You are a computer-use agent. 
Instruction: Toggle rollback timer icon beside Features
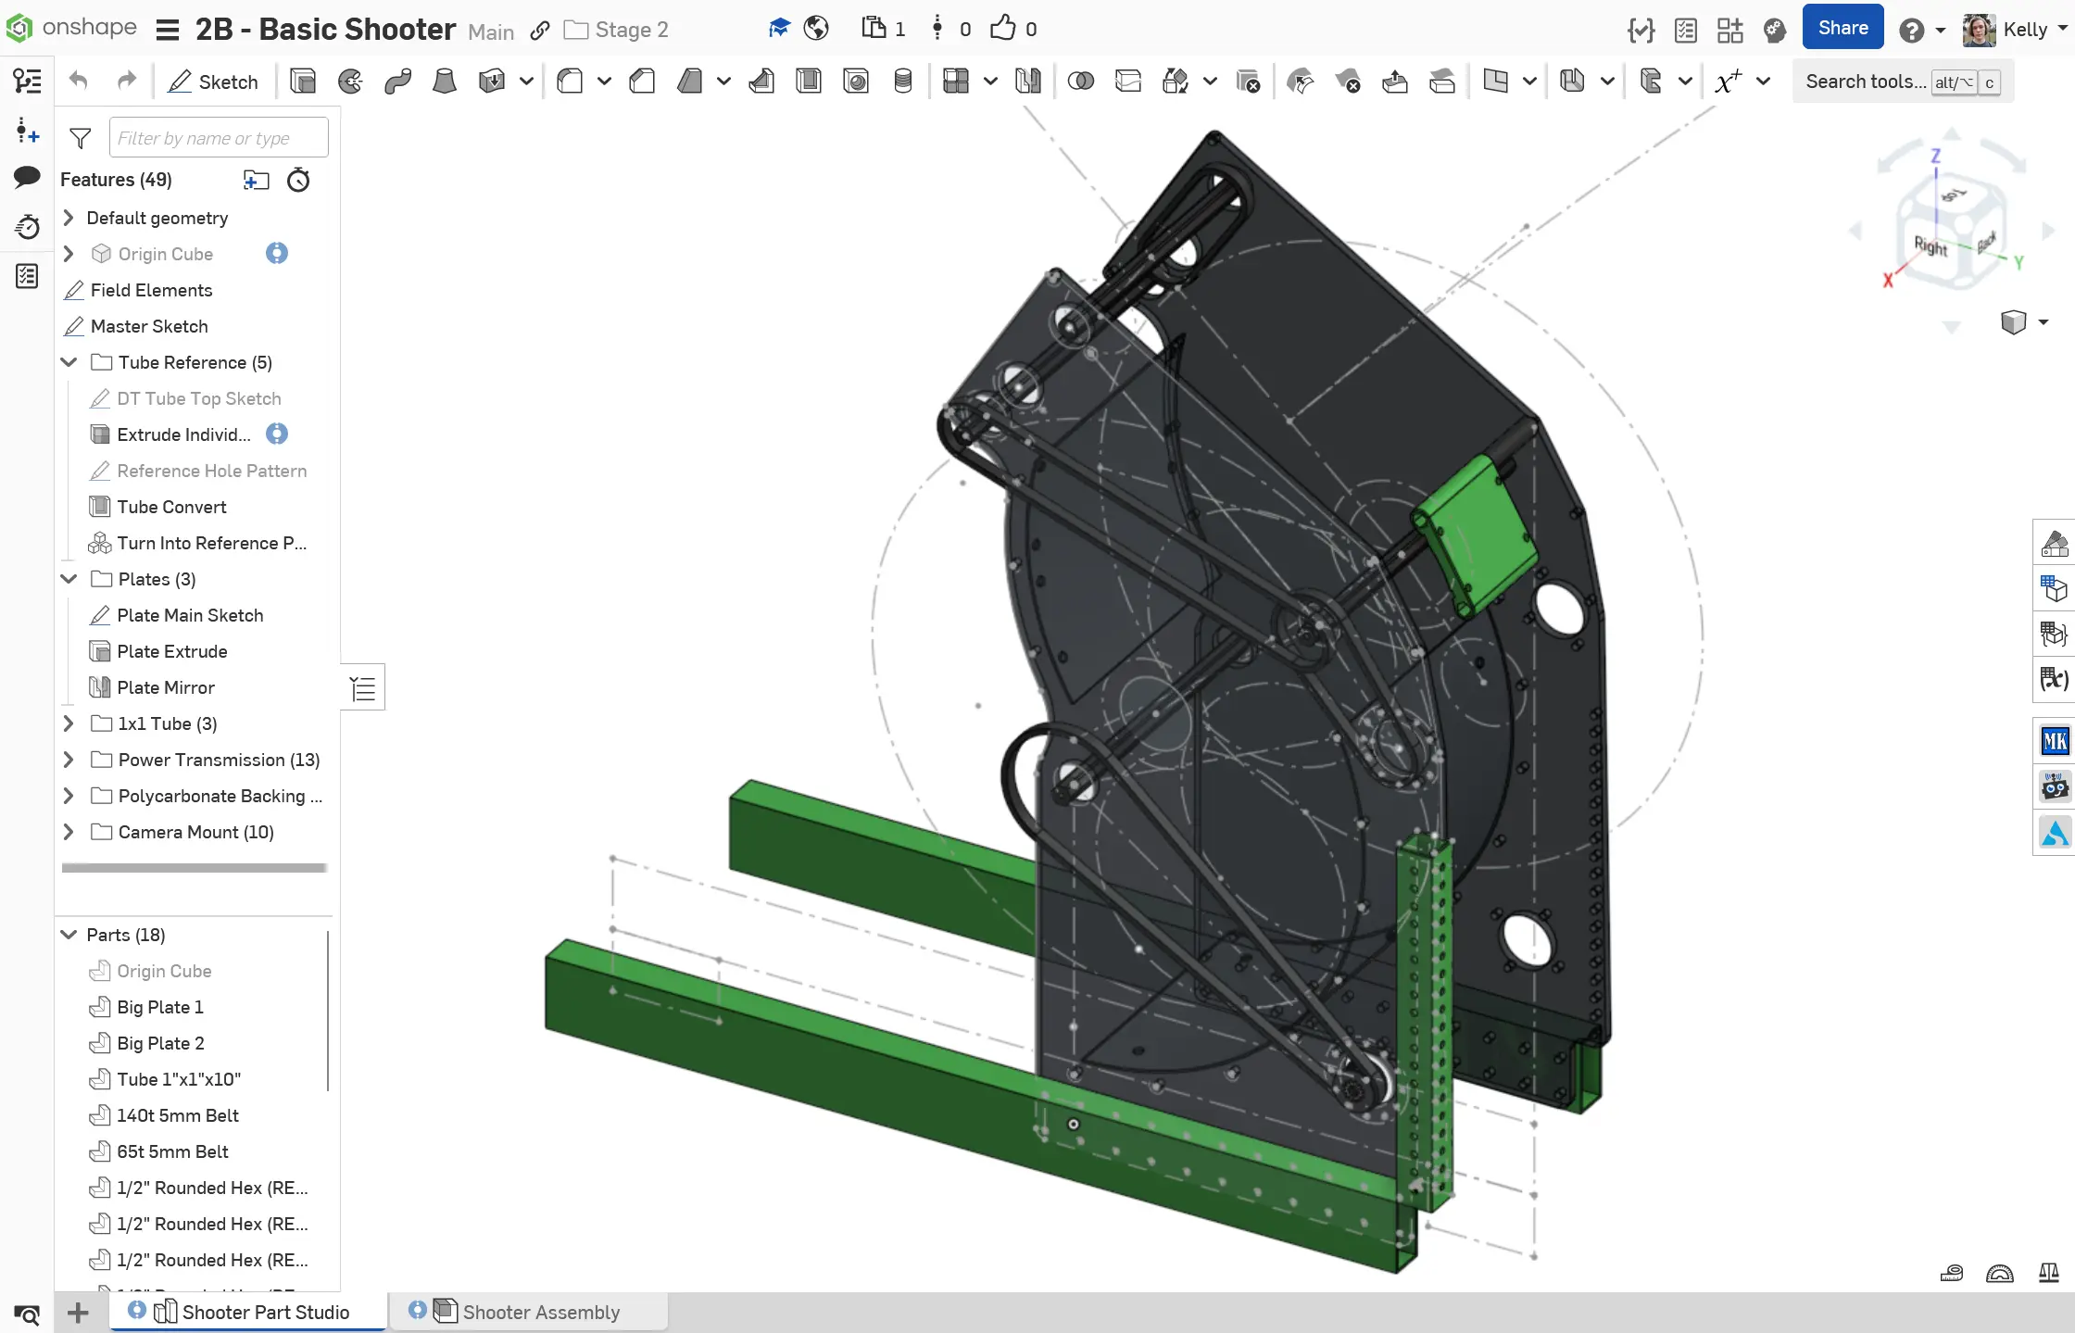[x=298, y=180]
